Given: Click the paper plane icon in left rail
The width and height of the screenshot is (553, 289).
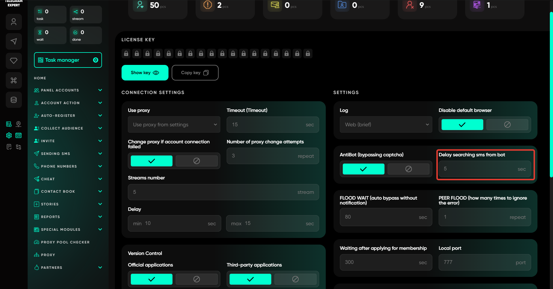Looking at the screenshot, I should [14, 41].
